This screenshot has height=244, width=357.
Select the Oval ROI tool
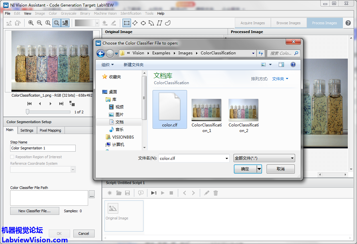(143, 23)
